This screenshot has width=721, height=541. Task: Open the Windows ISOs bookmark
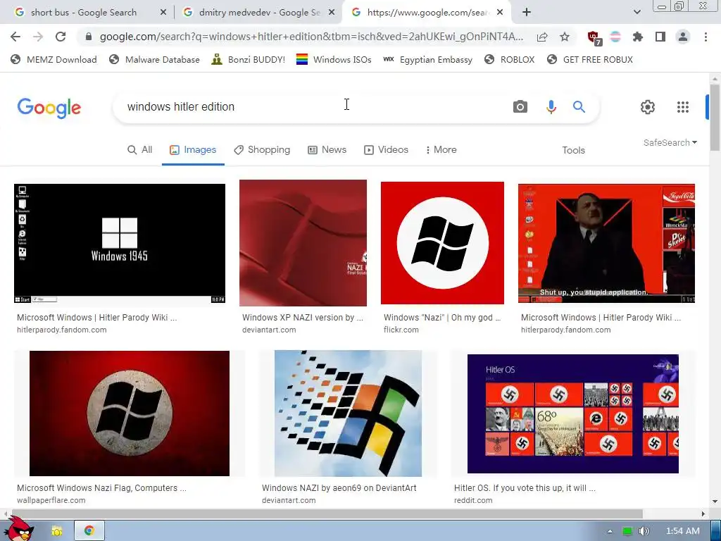(x=334, y=59)
